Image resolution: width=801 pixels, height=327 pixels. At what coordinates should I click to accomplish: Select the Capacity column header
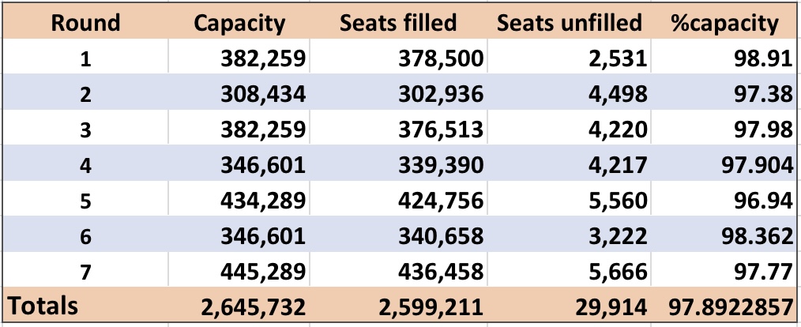click(x=239, y=22)
